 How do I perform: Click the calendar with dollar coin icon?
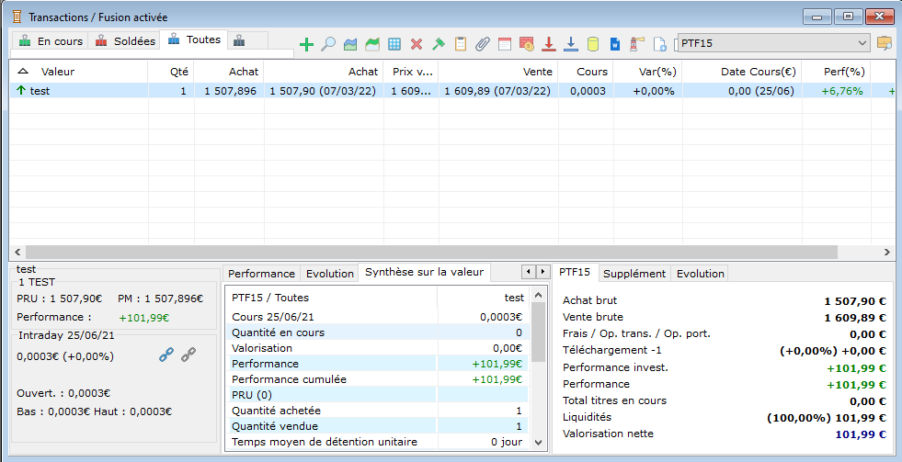pyautogui.click(x=526, y=44)
